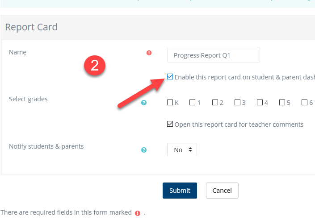Open help icon for Notify students & parents
The height and width of the screenshot is (220, 315).
(144, 150)
